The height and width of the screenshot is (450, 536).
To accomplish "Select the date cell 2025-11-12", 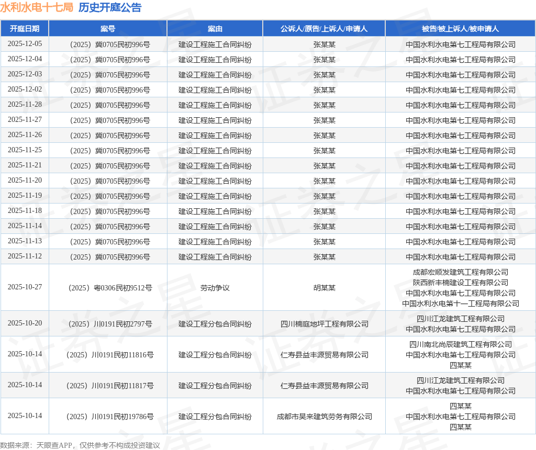I will [25, 256].
